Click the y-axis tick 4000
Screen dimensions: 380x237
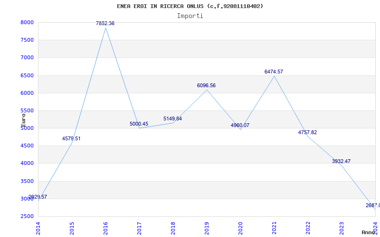click(27, 164)
